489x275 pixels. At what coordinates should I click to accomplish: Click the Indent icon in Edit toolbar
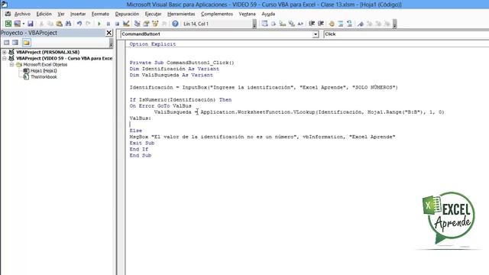pos(312,24)
